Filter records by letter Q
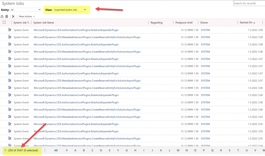 [212, 150]
